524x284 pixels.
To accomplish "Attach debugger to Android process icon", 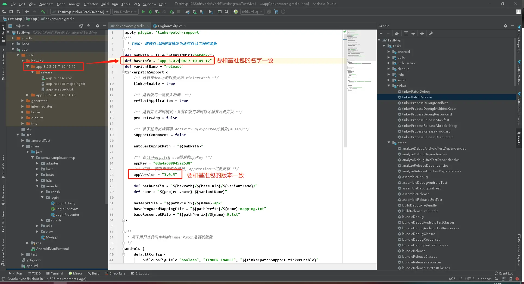I will (171, 12).
